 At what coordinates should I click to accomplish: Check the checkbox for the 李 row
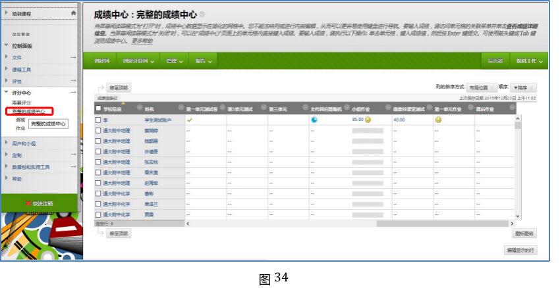pyautogui.click(x=98, y=120)
